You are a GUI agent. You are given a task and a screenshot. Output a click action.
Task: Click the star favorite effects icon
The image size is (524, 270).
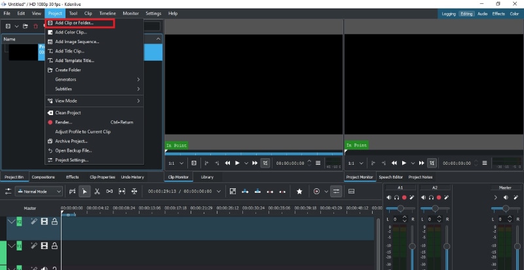click(x=299, y=191)
